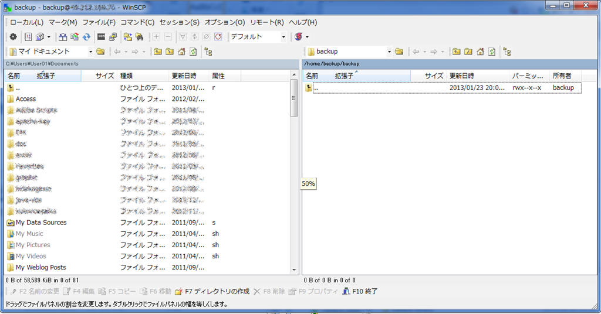Image resolution: width=601 pixels, height=314 pixels.
Task: Click F5 コピー button
Action: 117,291
